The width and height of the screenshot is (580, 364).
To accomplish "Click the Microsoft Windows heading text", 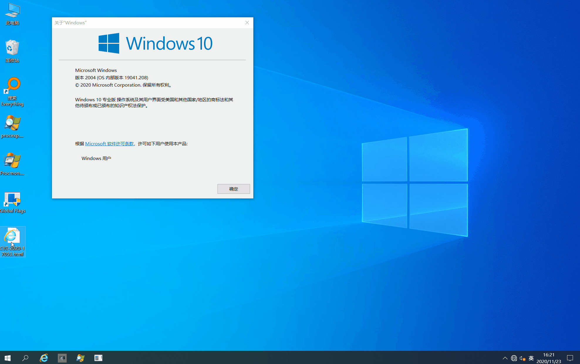I will tap(96, 70).
